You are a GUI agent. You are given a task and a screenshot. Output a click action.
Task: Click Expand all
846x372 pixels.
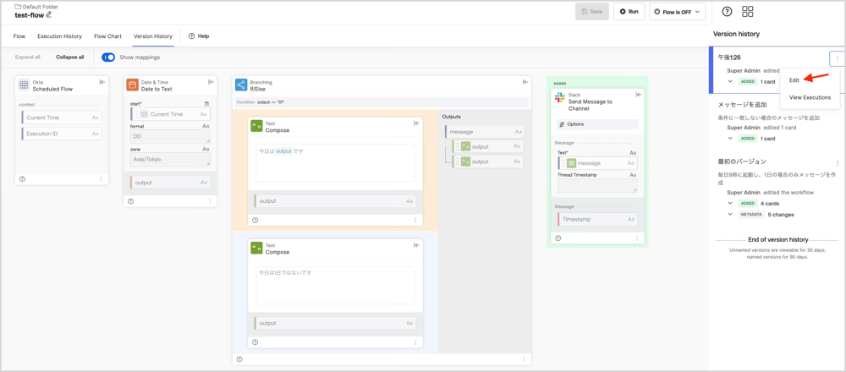click(x=28, y=57)
